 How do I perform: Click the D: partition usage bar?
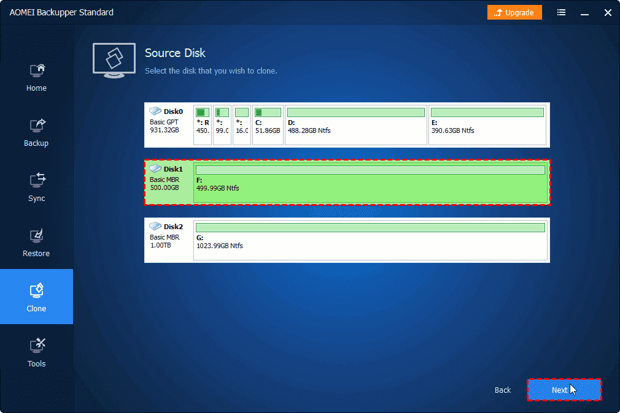click(356, 113)
